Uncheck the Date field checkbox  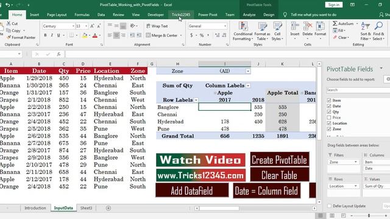[329, 106]
